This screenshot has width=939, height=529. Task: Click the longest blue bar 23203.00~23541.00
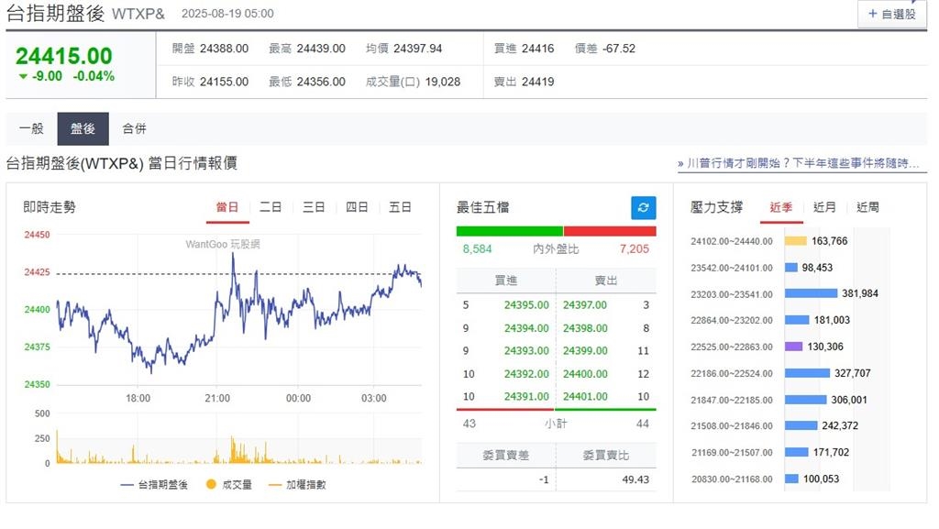[x=811, y=293]
